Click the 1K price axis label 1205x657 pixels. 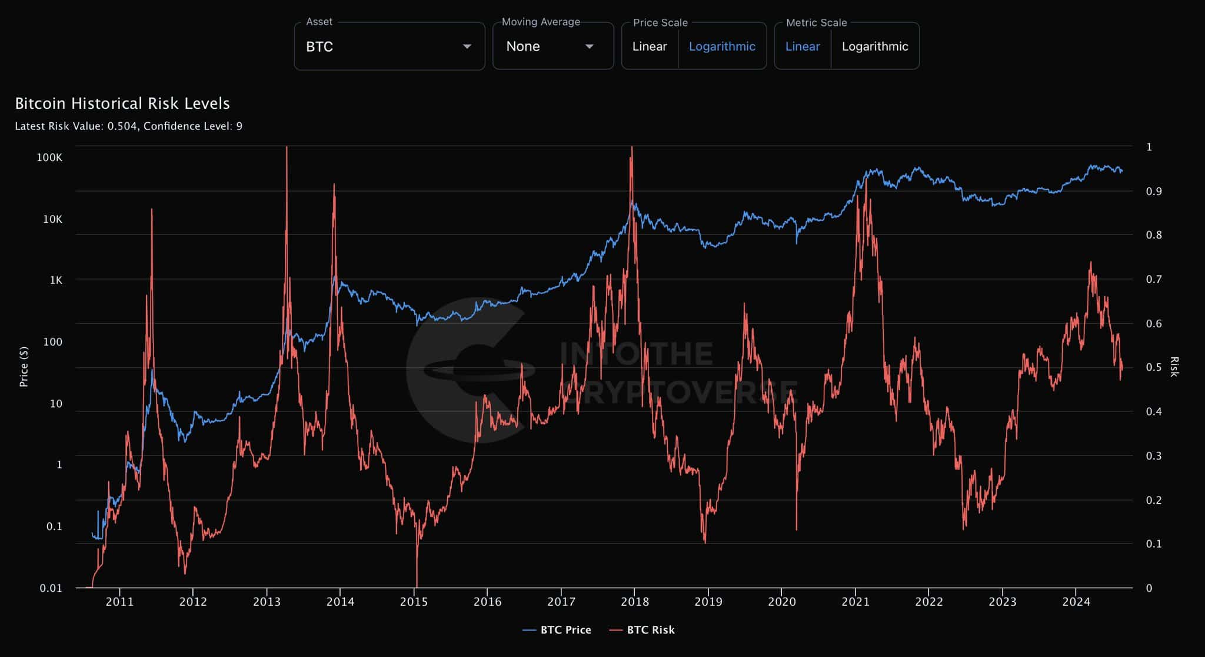pos(56,280)
